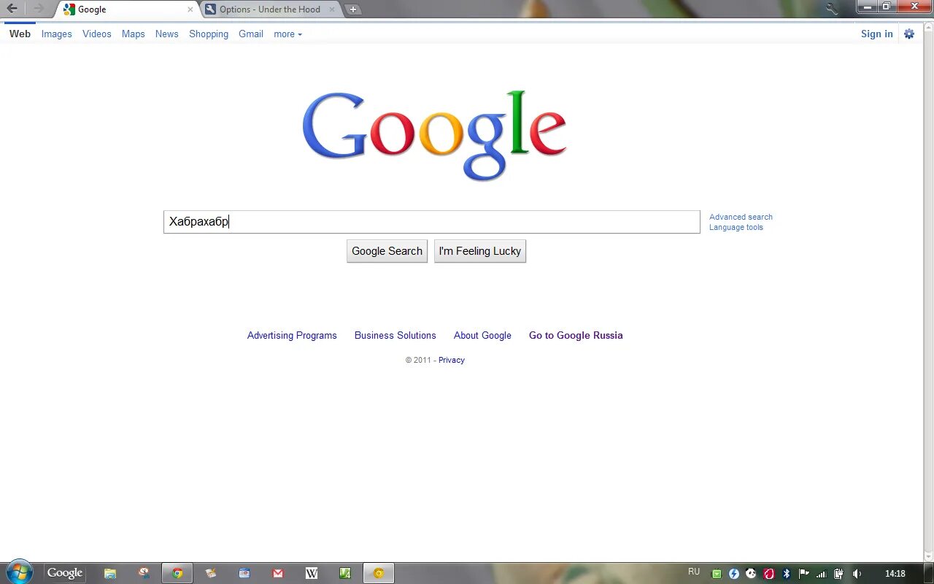
Task: Switch to Options - Under the Hood tab
Action: (270, 9)
